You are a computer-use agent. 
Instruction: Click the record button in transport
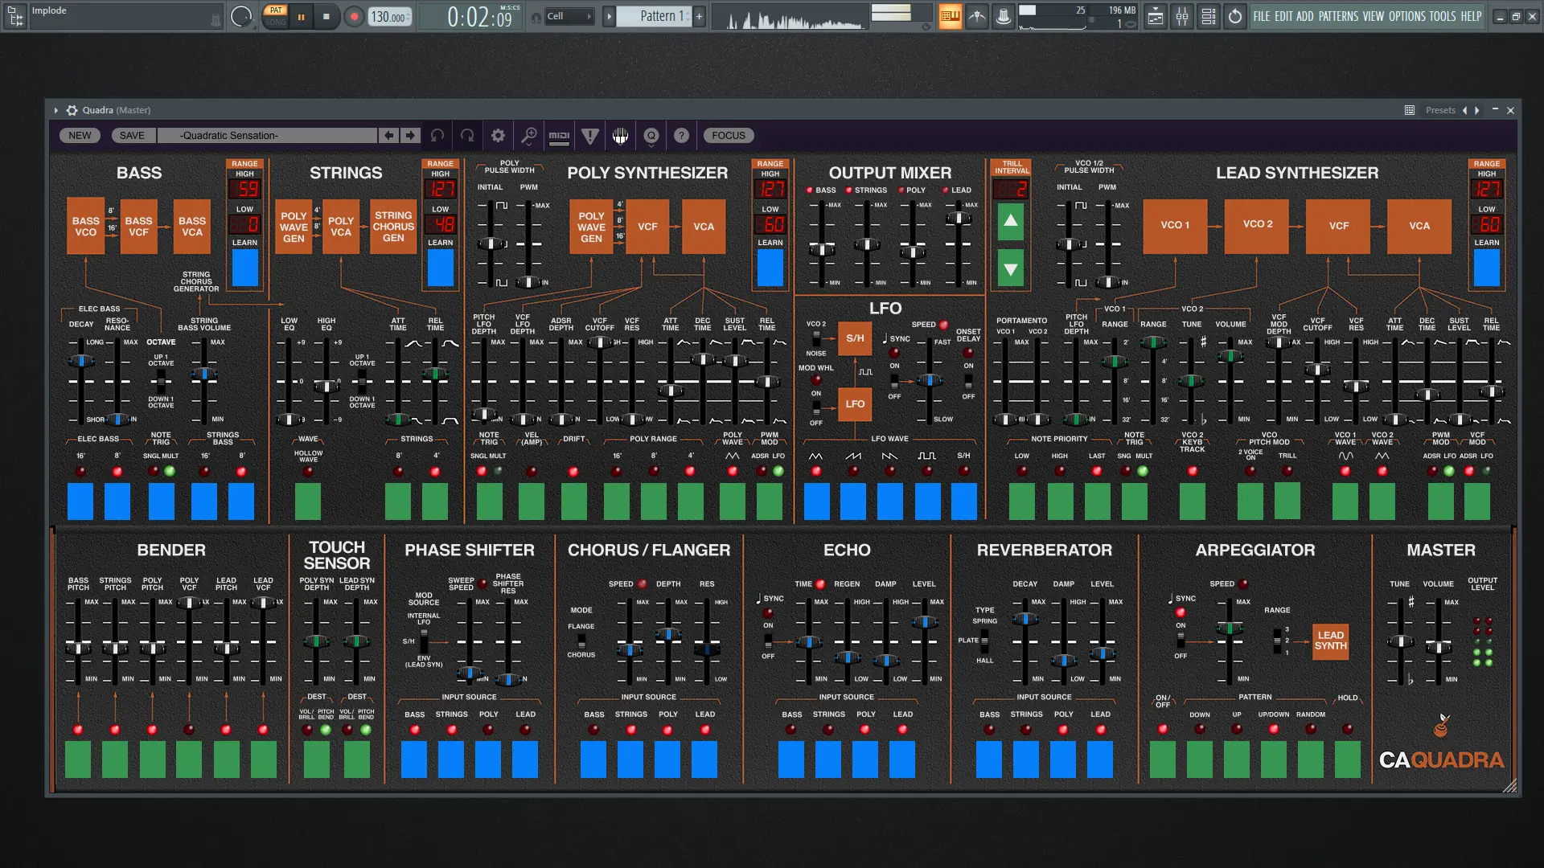tap(354, 16)
